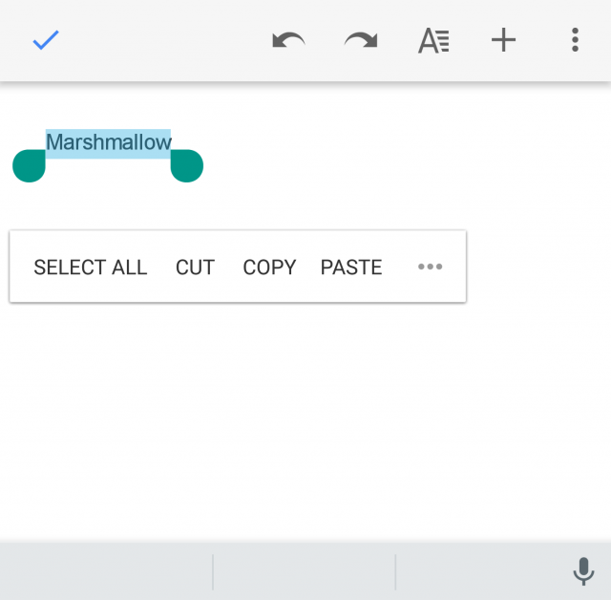Open the text formatting options
The height and width of the screenshot is (600, 611).
tap(433, 40)
